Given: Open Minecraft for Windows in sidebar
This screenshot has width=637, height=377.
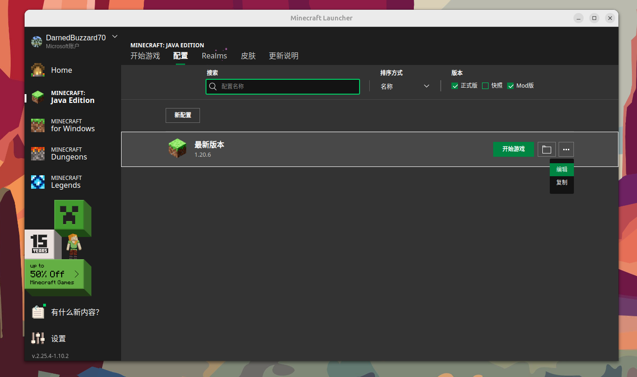Looking at the screenshot, I should 73,125.
